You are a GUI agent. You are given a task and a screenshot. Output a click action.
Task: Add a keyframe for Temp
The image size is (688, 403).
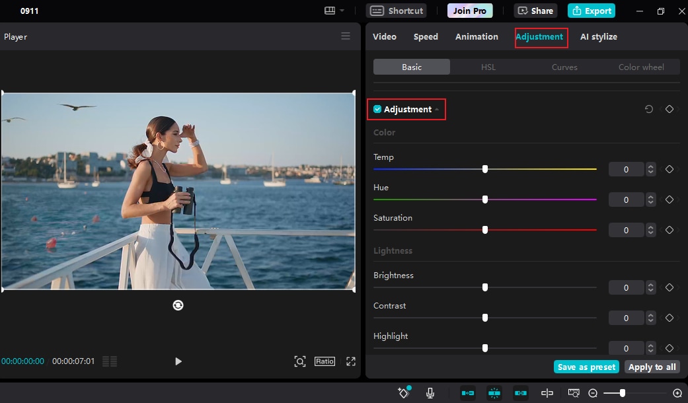[669, 170]
